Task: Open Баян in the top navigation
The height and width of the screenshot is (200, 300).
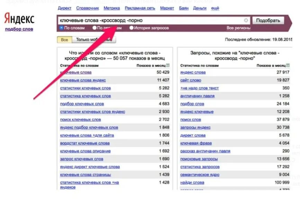Action: 184,8
